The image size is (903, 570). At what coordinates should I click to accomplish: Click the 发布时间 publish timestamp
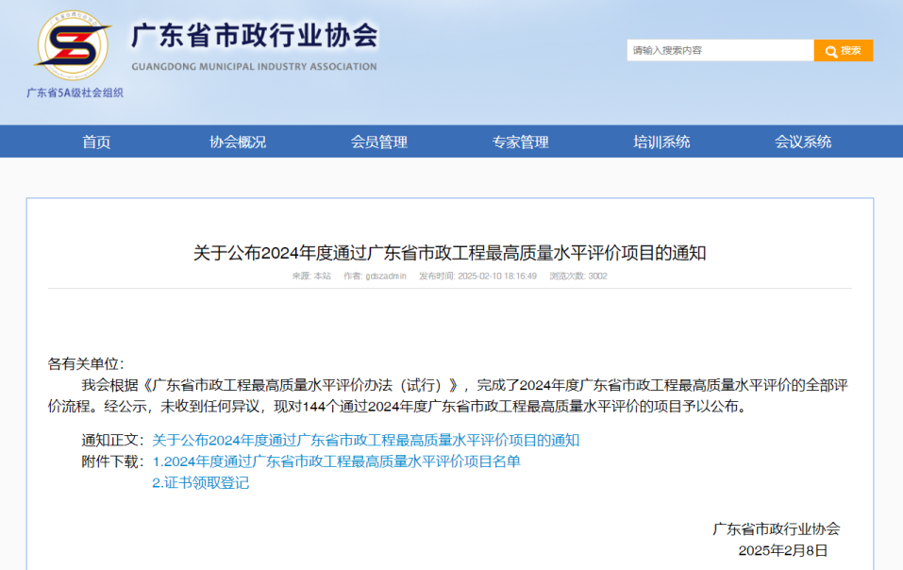coord(477,277)
